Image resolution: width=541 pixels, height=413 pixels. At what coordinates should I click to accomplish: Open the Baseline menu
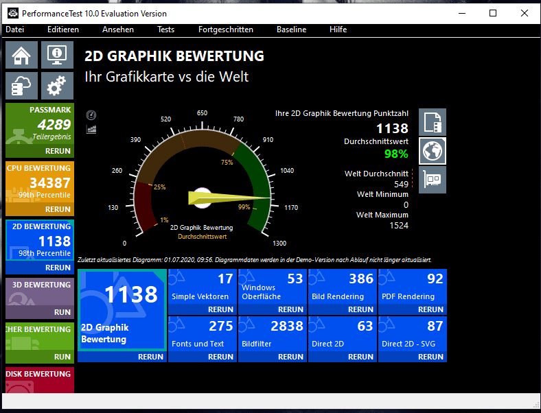292,29
